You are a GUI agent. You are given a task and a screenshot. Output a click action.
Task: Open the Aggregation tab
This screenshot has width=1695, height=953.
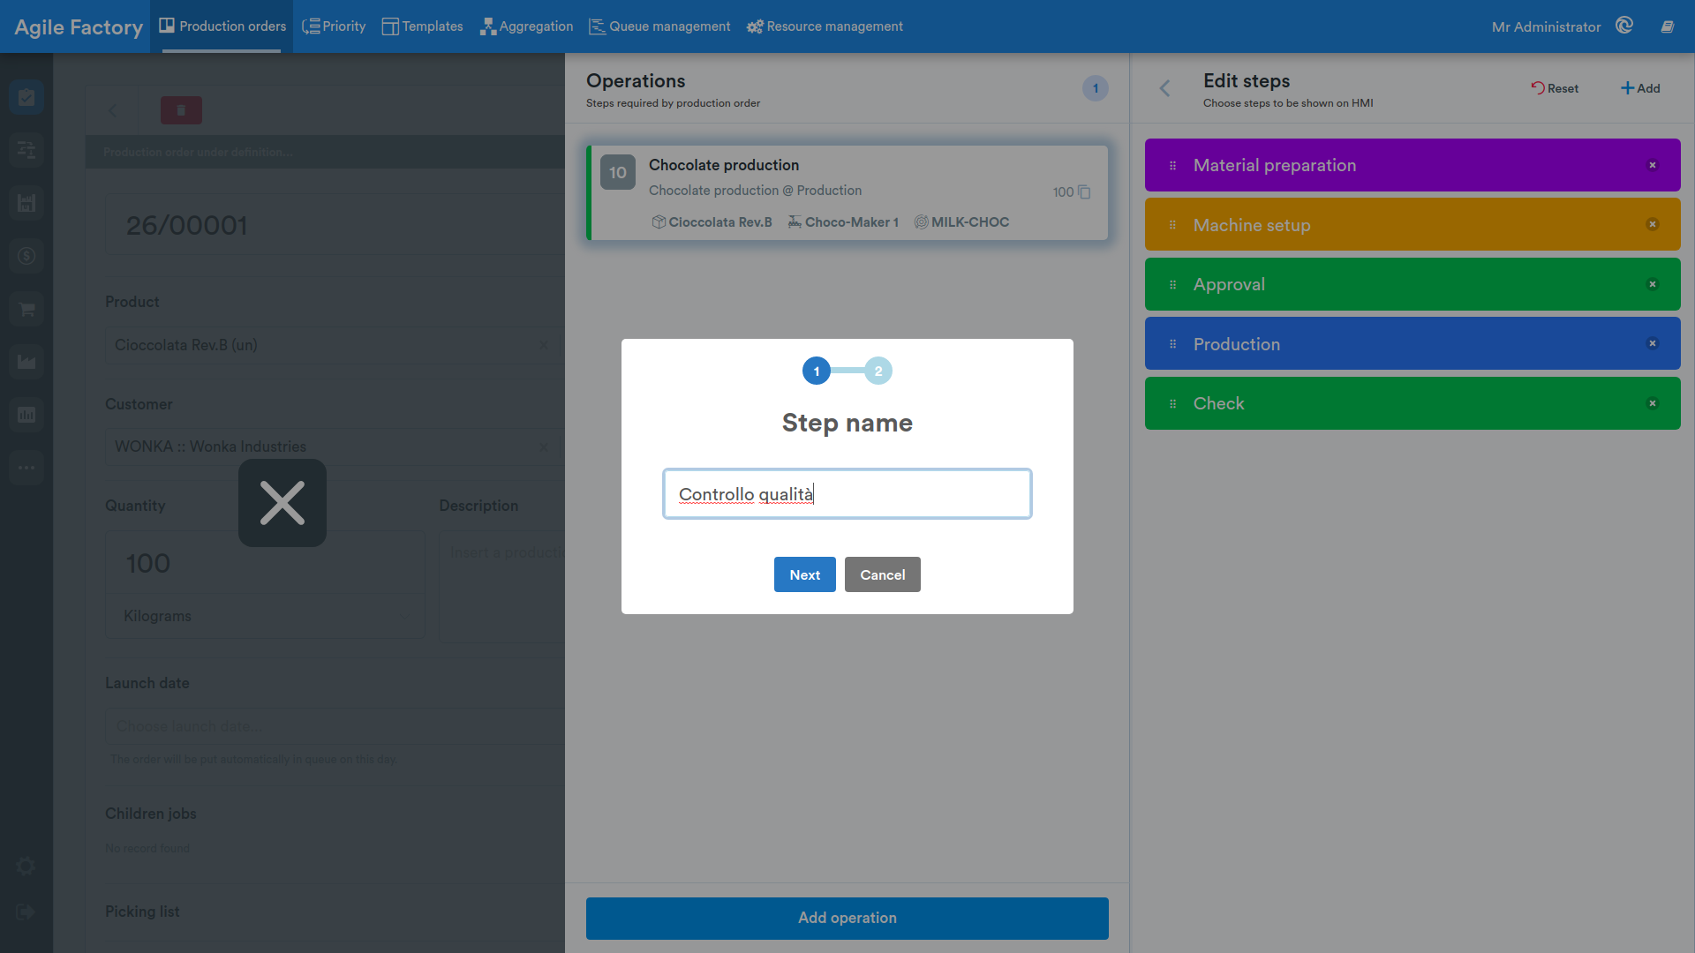tap(526, 26)
